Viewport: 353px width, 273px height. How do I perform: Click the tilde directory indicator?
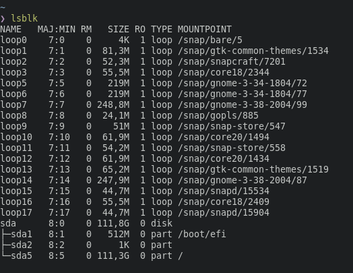[x=3, y=7]
